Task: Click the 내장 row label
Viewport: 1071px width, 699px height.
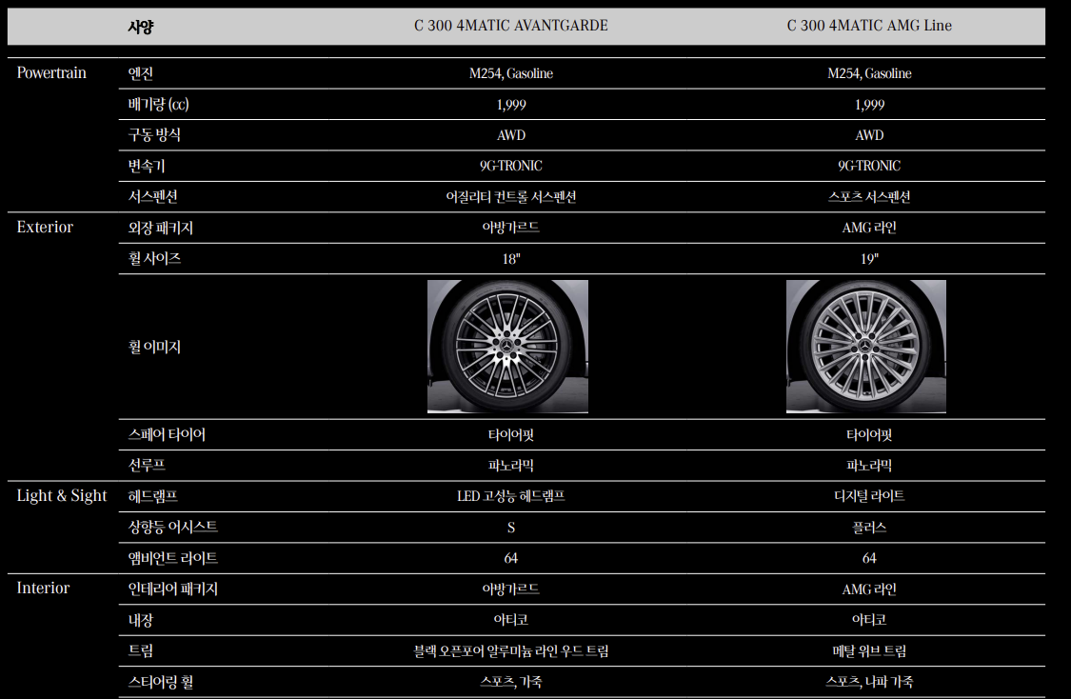Action: pyautogui.click(x=141, y=620)
